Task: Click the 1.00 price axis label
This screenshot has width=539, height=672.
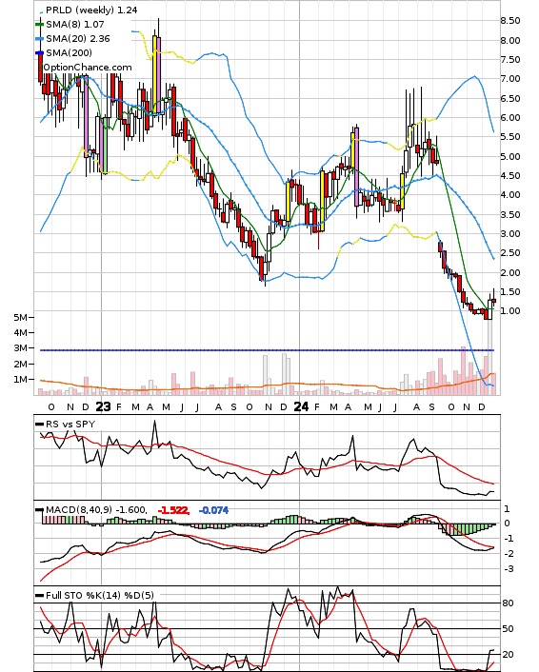Action: (509, 310)
